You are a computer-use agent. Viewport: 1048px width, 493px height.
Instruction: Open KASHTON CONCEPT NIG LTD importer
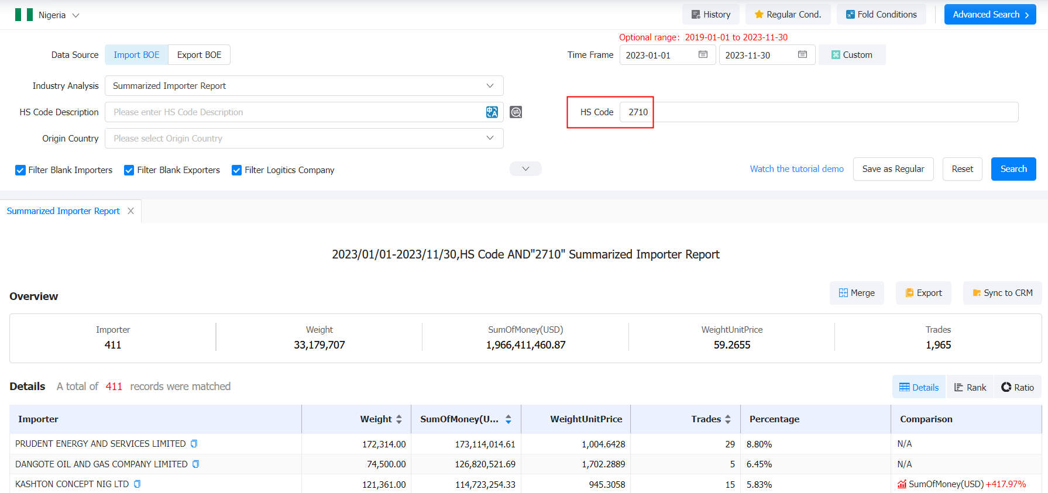tap(72, 484)
